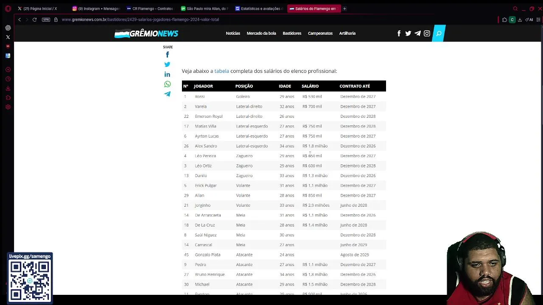Screen dimensions: 543x305
Task: Open the site's Instagram page from header
Action: [x=427, y=33]
